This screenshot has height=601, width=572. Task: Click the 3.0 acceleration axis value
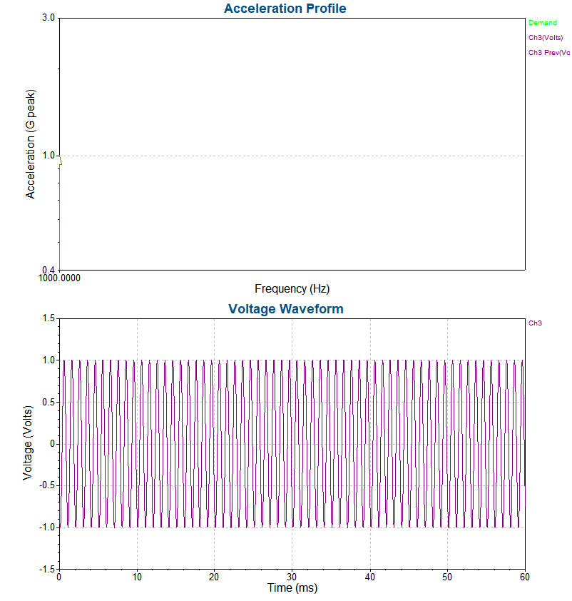(x=48, y=18)
